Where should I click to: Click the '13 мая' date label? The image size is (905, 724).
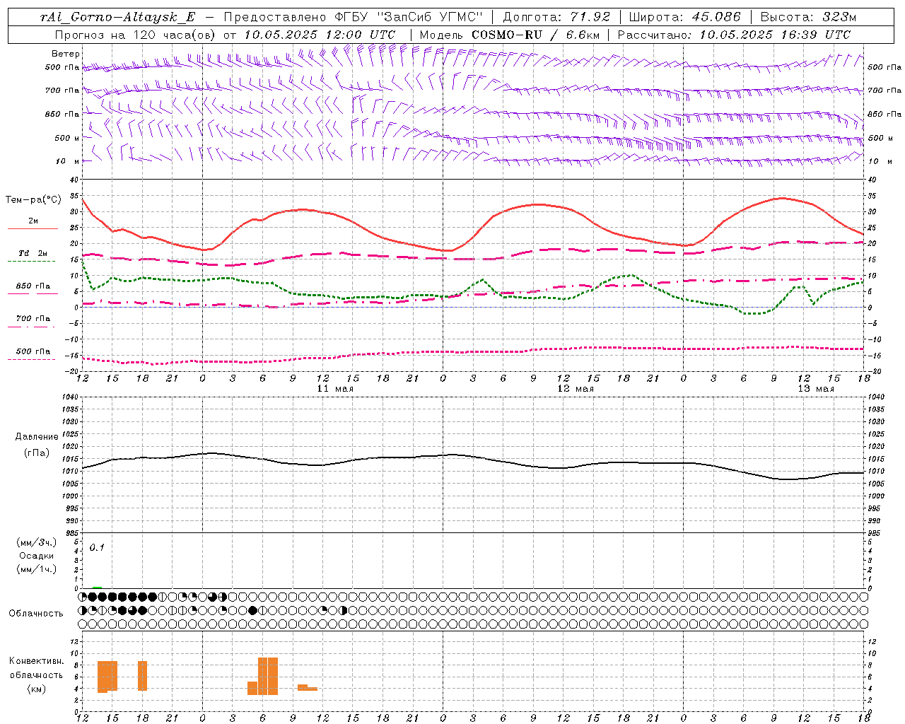coord(816,389)
